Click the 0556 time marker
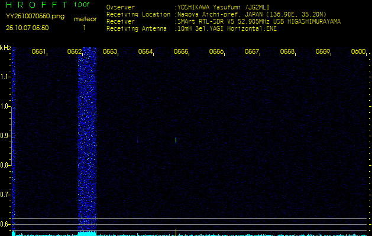 coord(216,51)
